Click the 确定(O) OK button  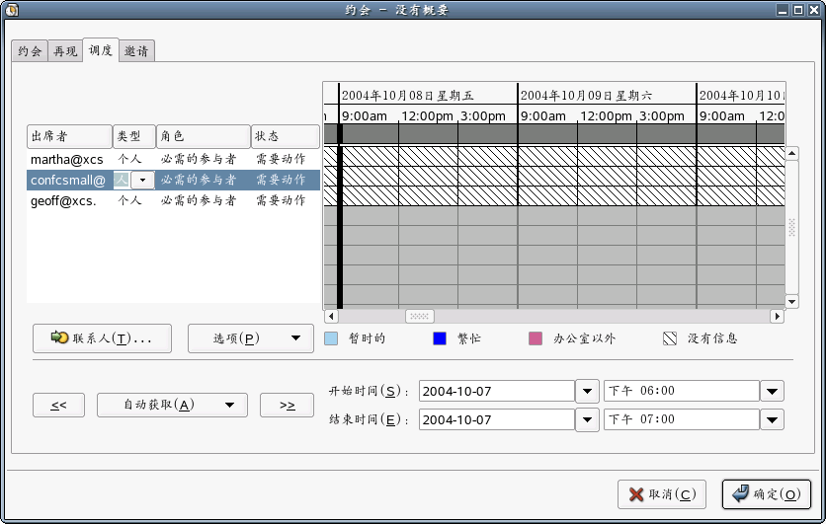tap(767, 494)
